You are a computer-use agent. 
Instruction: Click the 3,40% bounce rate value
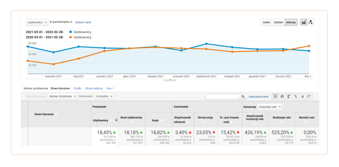182,132
